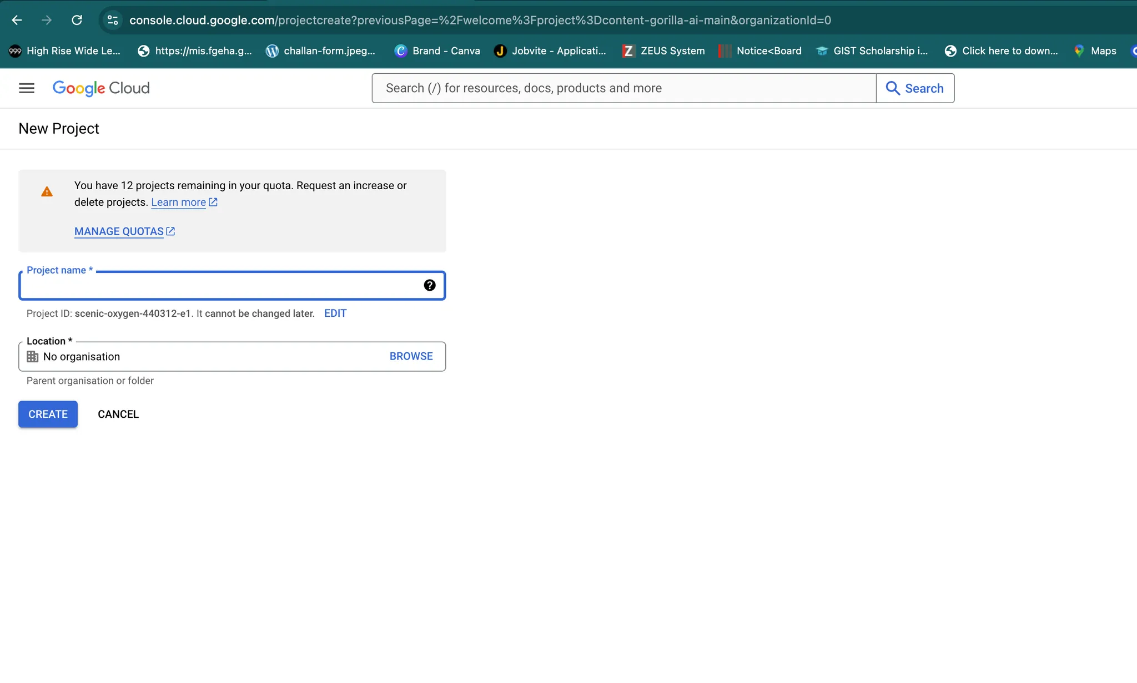Reload the page with refresh icon
This screenshot has height=683, width=1137.
[x=77, y=20]
